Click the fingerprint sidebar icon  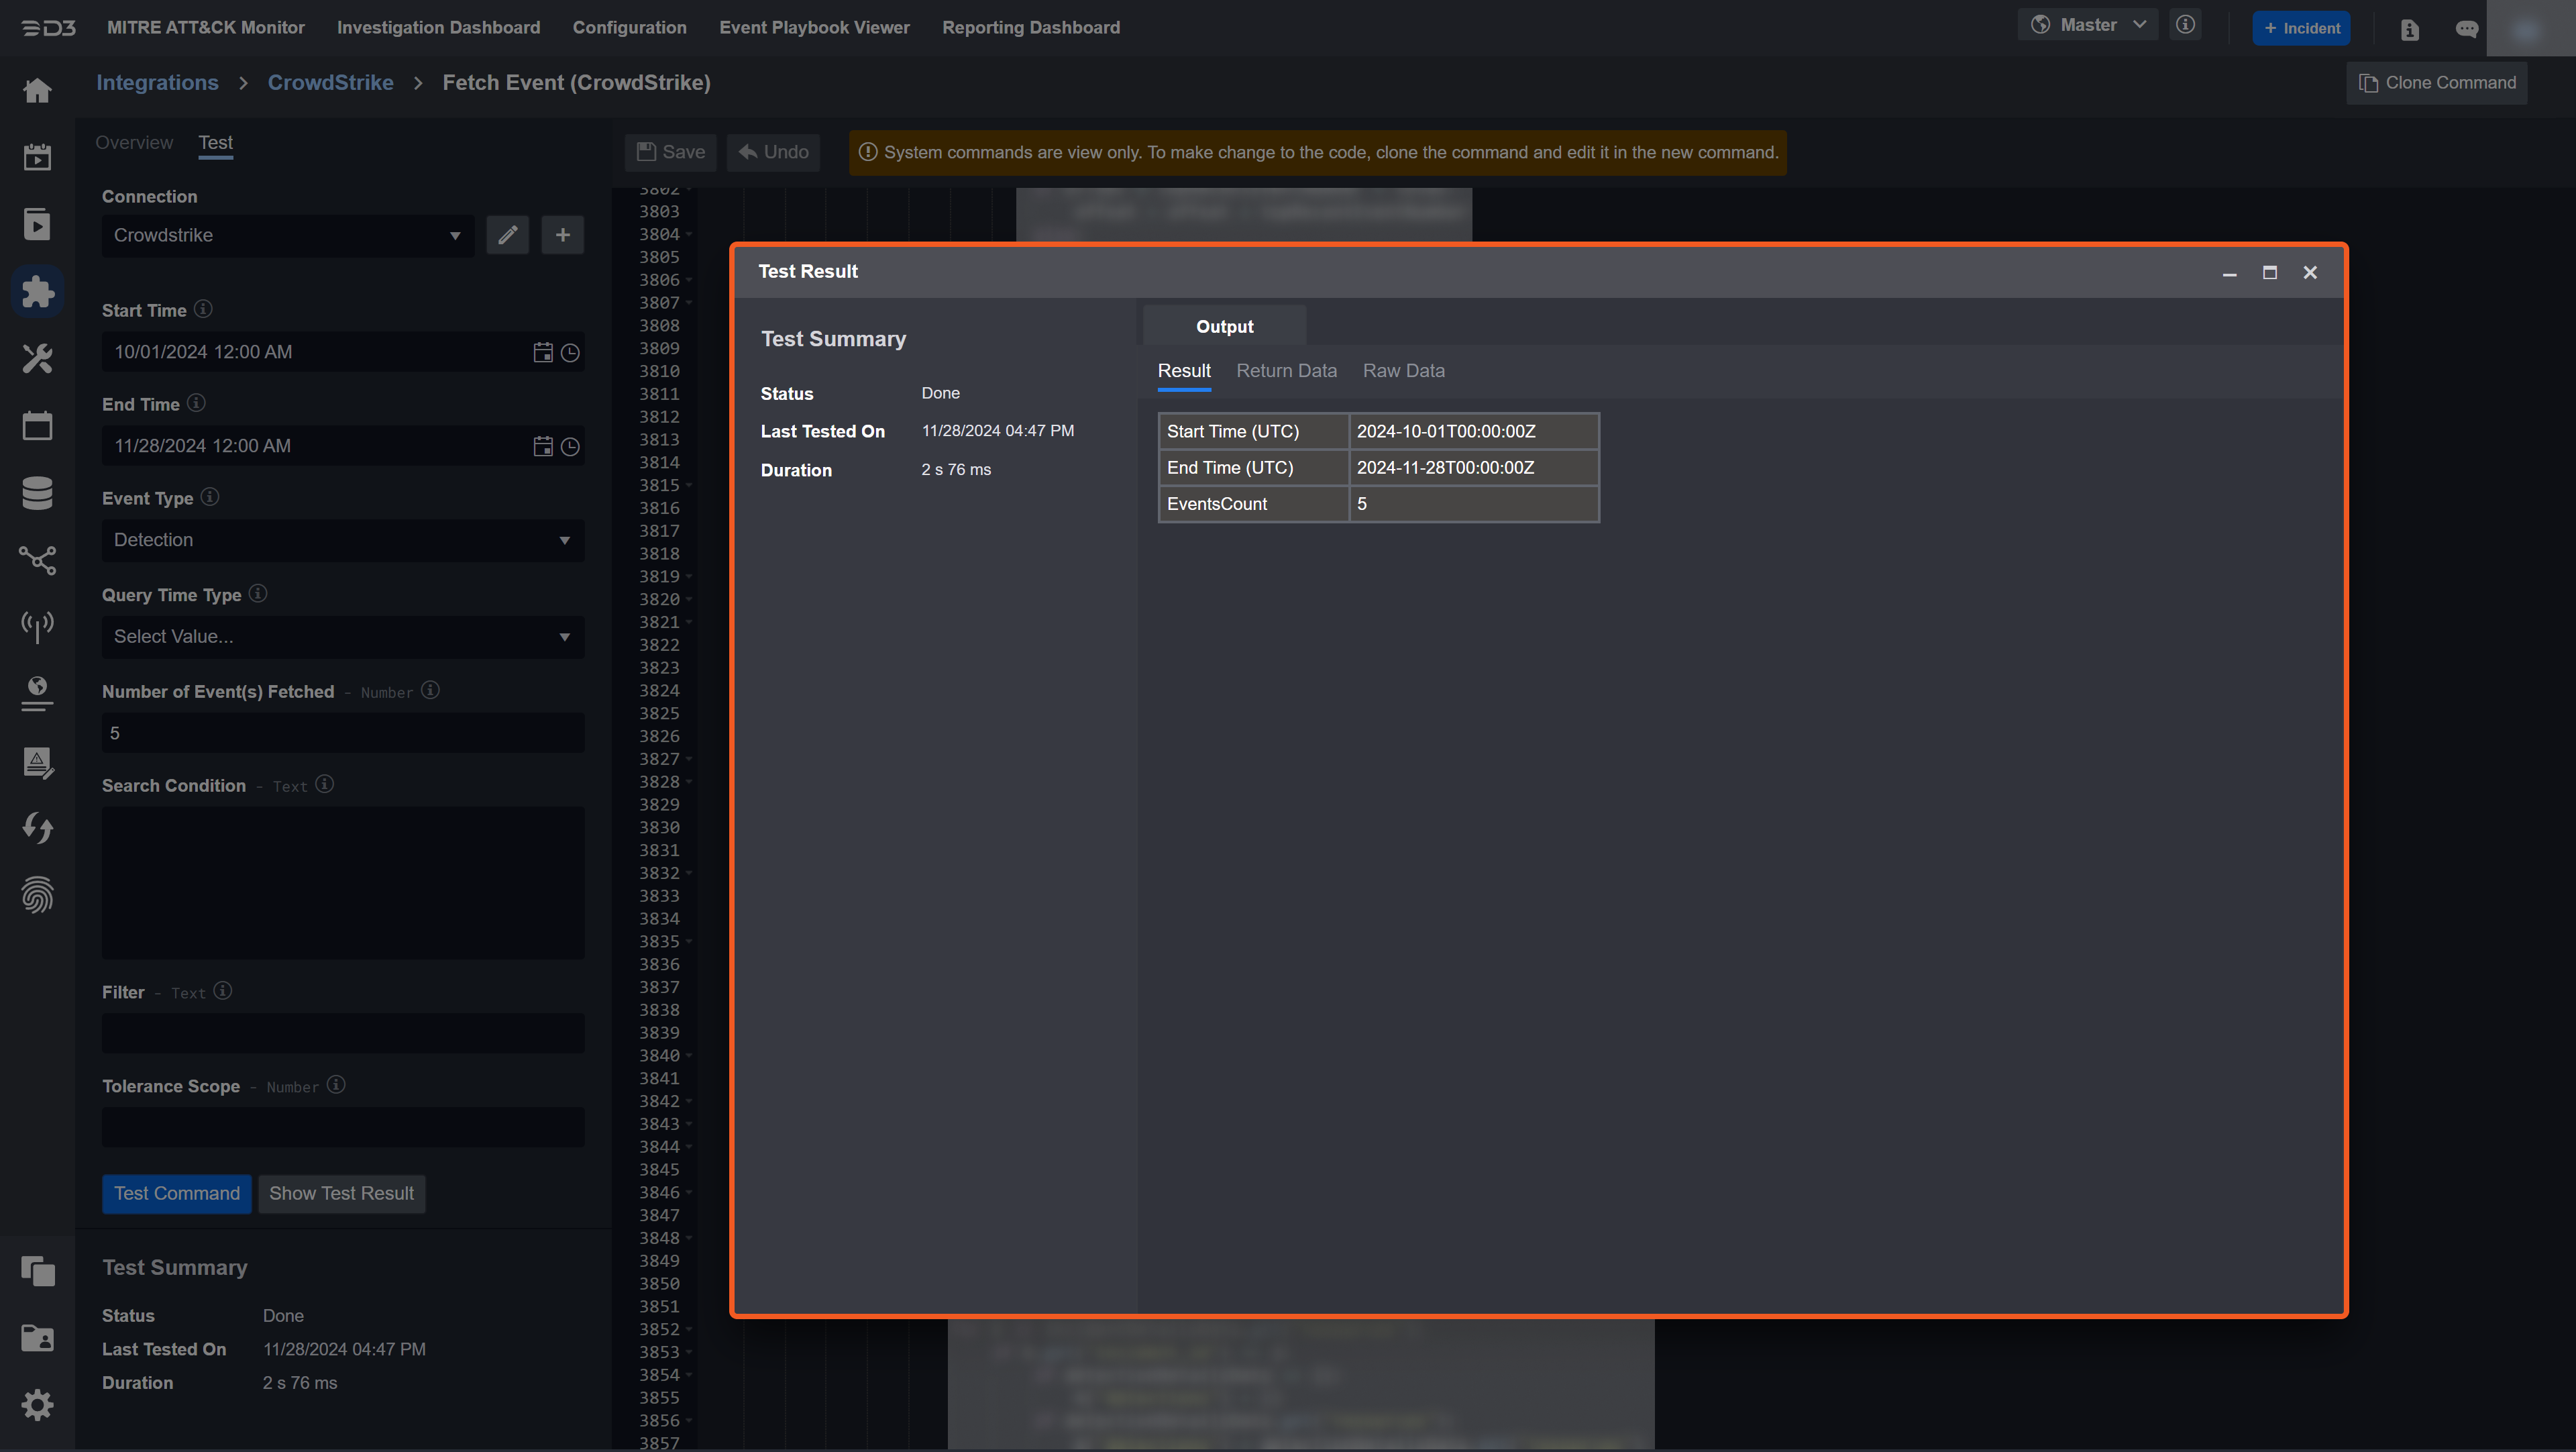tap(37, 895)
